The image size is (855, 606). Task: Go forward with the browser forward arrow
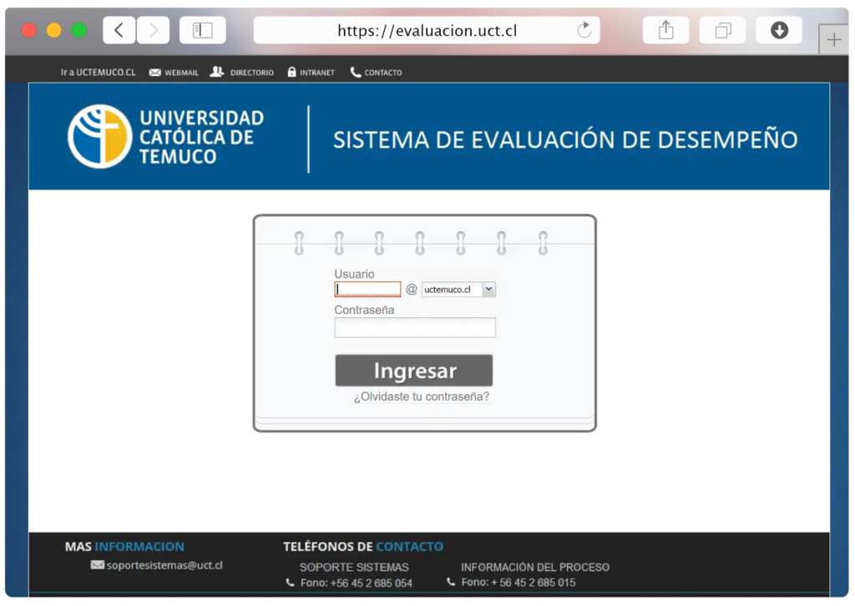point(154,30)
